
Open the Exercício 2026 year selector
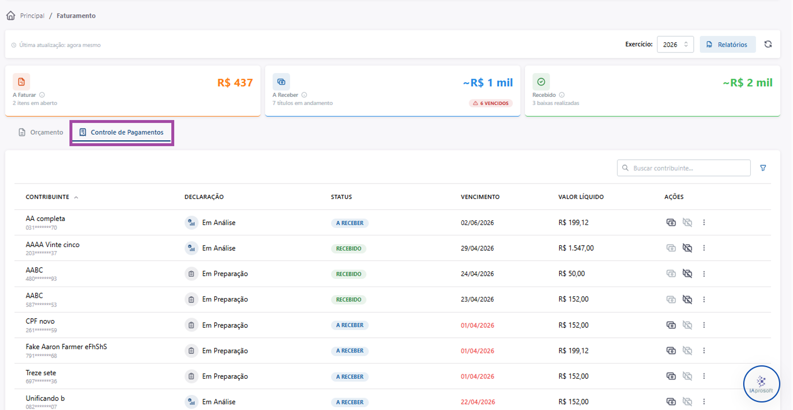pyautogui.click(x=675, y=44)
